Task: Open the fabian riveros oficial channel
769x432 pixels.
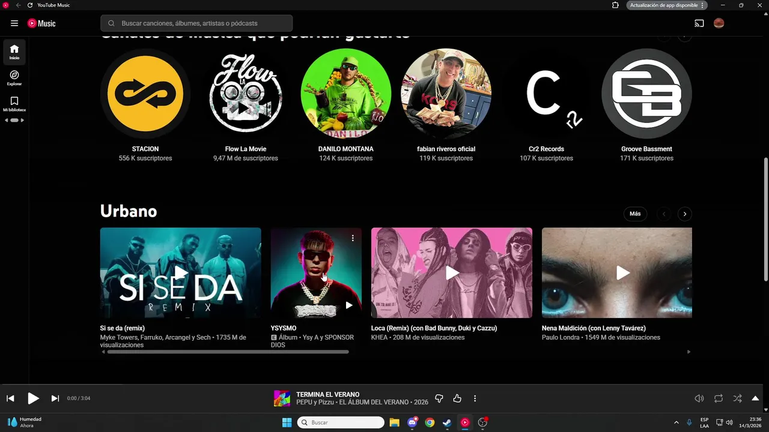Action: pyautogui.click(x=446, y=94)
